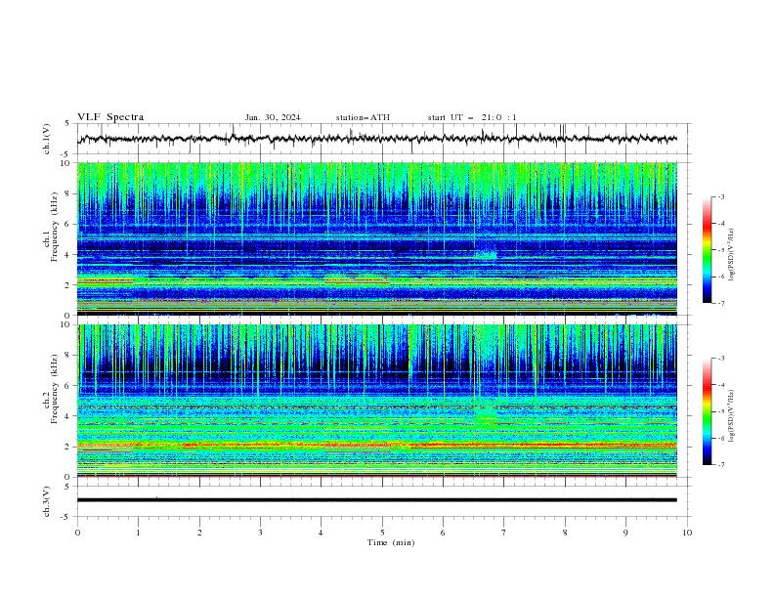Click the time axis tick label '10'

(687, 533)
